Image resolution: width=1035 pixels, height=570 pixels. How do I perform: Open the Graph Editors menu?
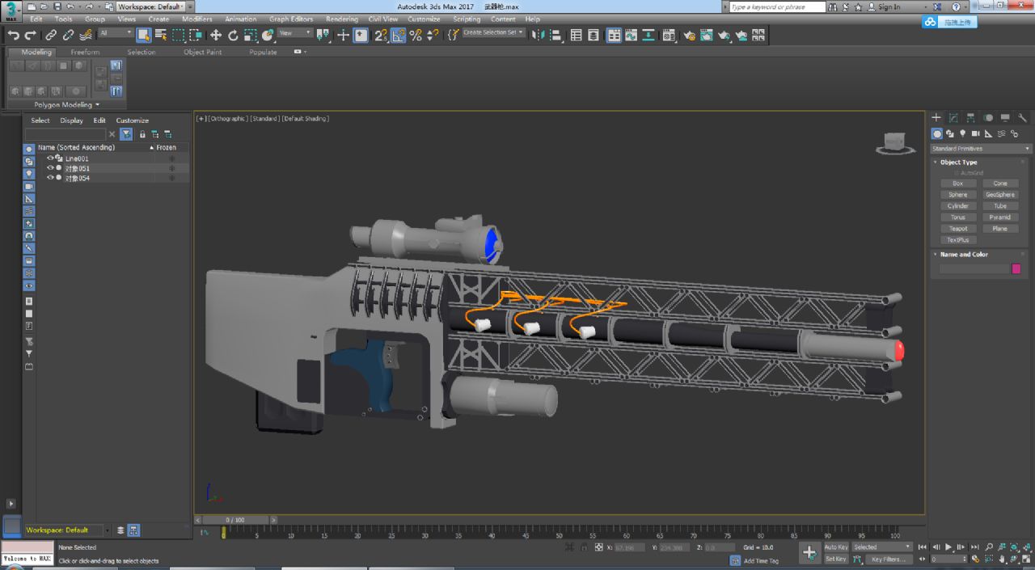point(291,19)
